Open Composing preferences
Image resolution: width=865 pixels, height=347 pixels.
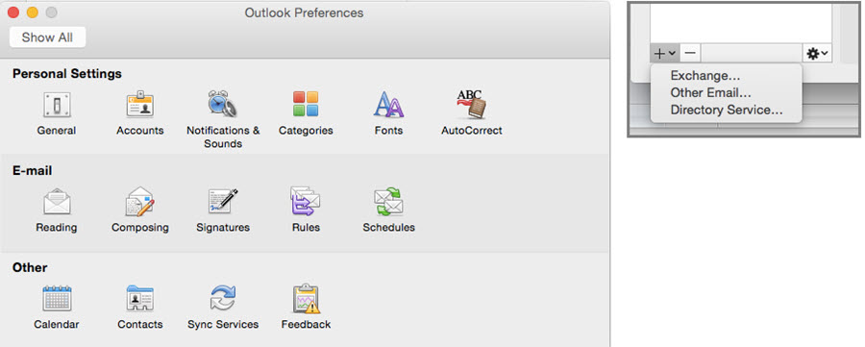click(x=139, y=201)
